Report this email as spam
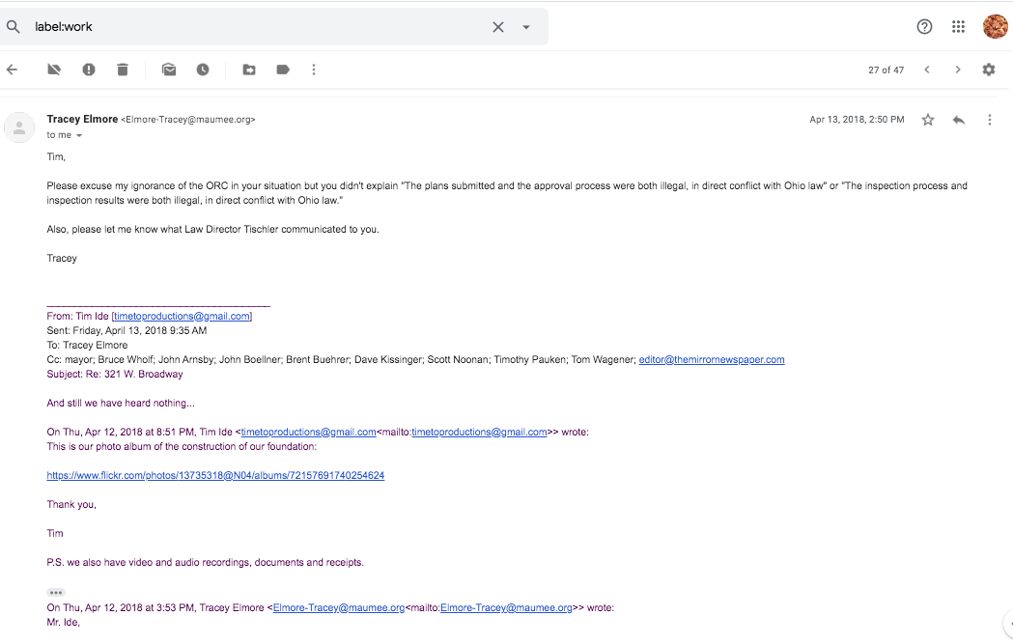Screen dimensions: 1013x644 tap(89, 70)
